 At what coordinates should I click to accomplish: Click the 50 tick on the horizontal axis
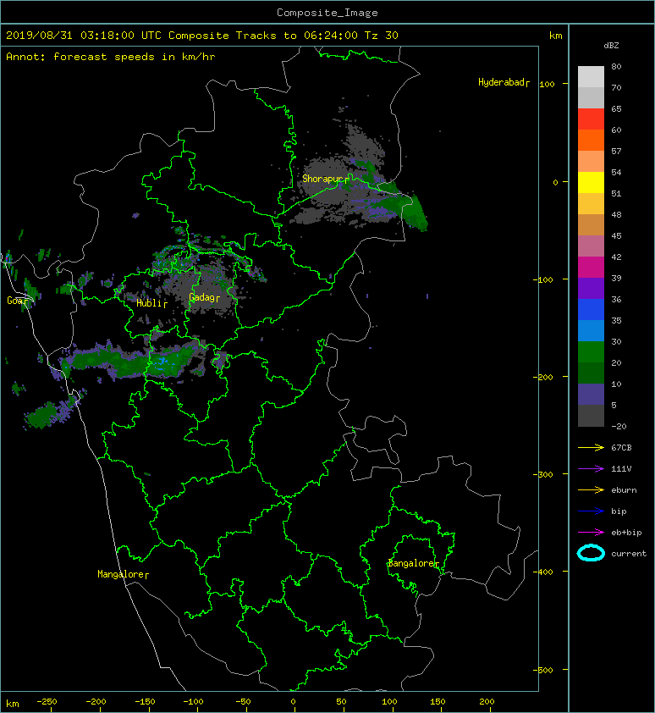pos(341,702)
